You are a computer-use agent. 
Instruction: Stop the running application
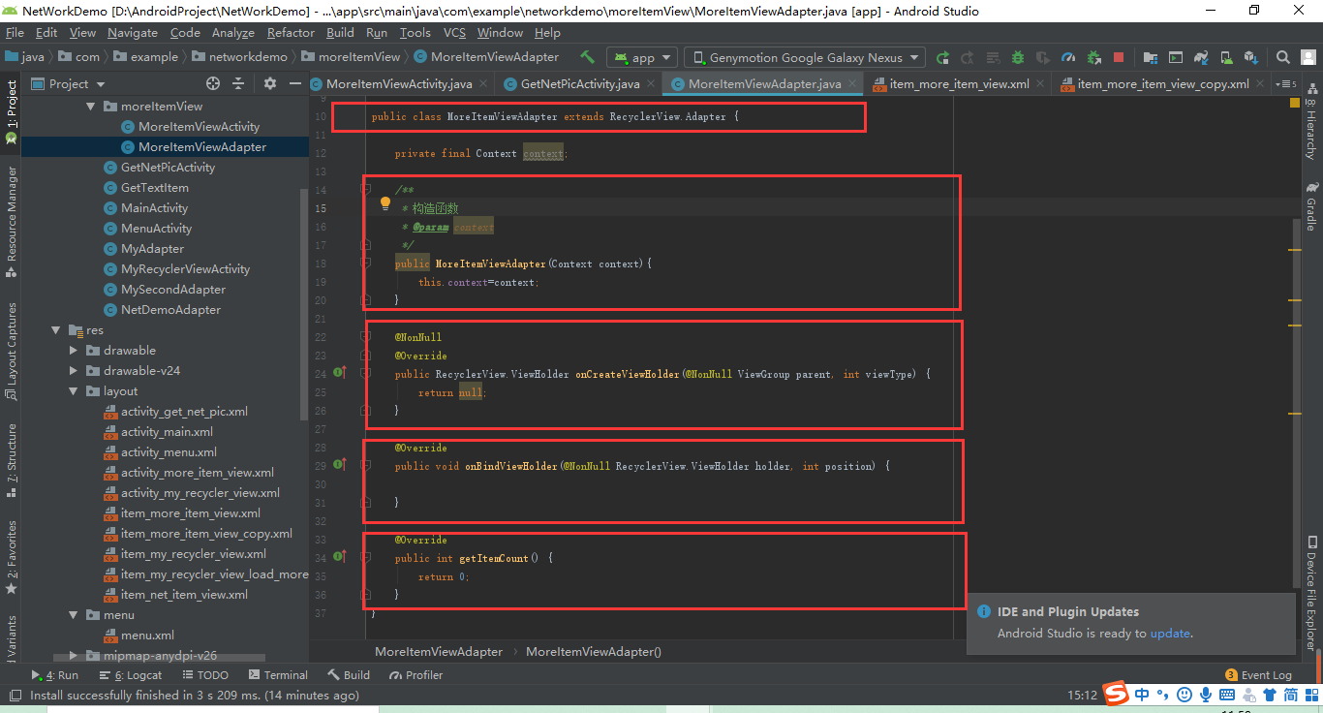(1119, 57)
